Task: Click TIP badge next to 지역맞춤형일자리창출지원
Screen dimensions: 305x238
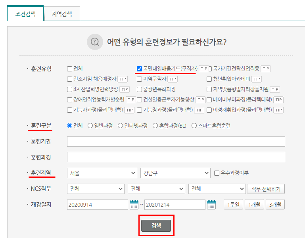Action: (275, 89)
